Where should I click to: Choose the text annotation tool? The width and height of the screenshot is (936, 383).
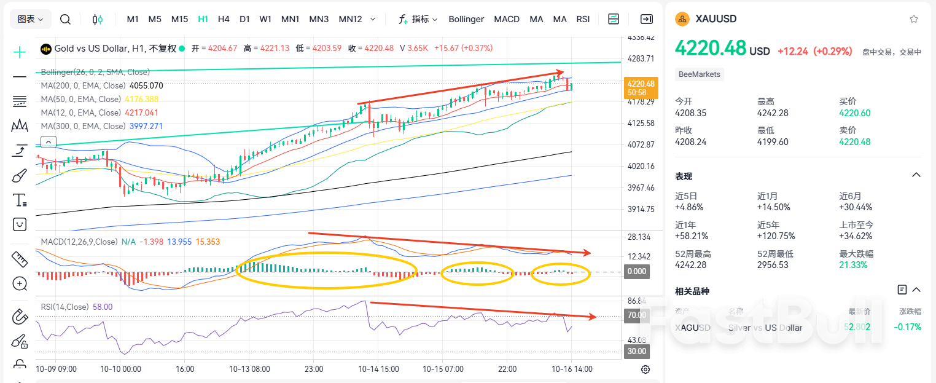20,200
